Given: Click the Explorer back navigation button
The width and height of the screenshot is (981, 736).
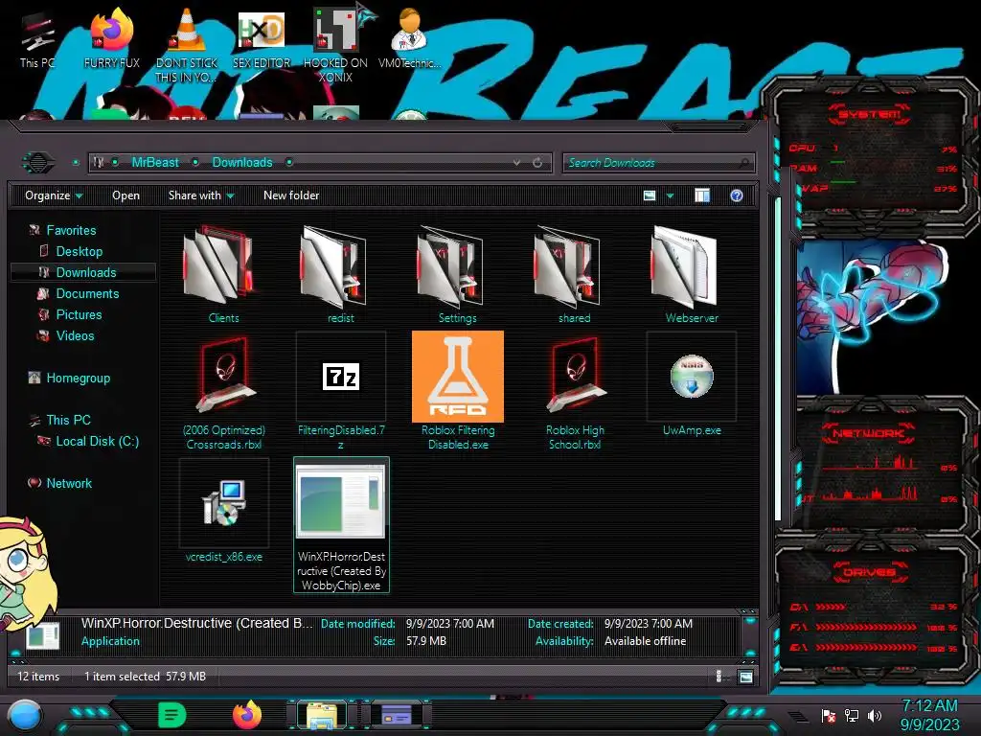Looking at the screenshot, I should point(38,163).
